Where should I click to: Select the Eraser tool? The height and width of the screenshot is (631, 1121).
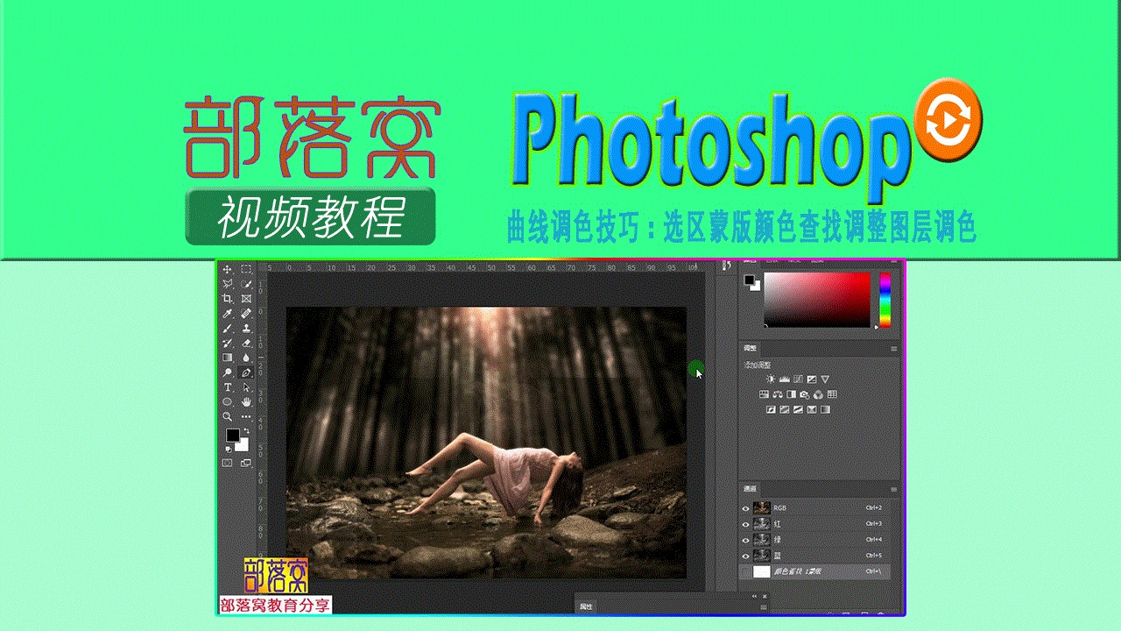(246, 343)
